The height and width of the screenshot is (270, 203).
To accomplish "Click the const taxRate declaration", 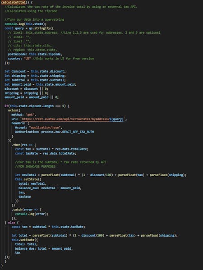I will click(46, 153).
